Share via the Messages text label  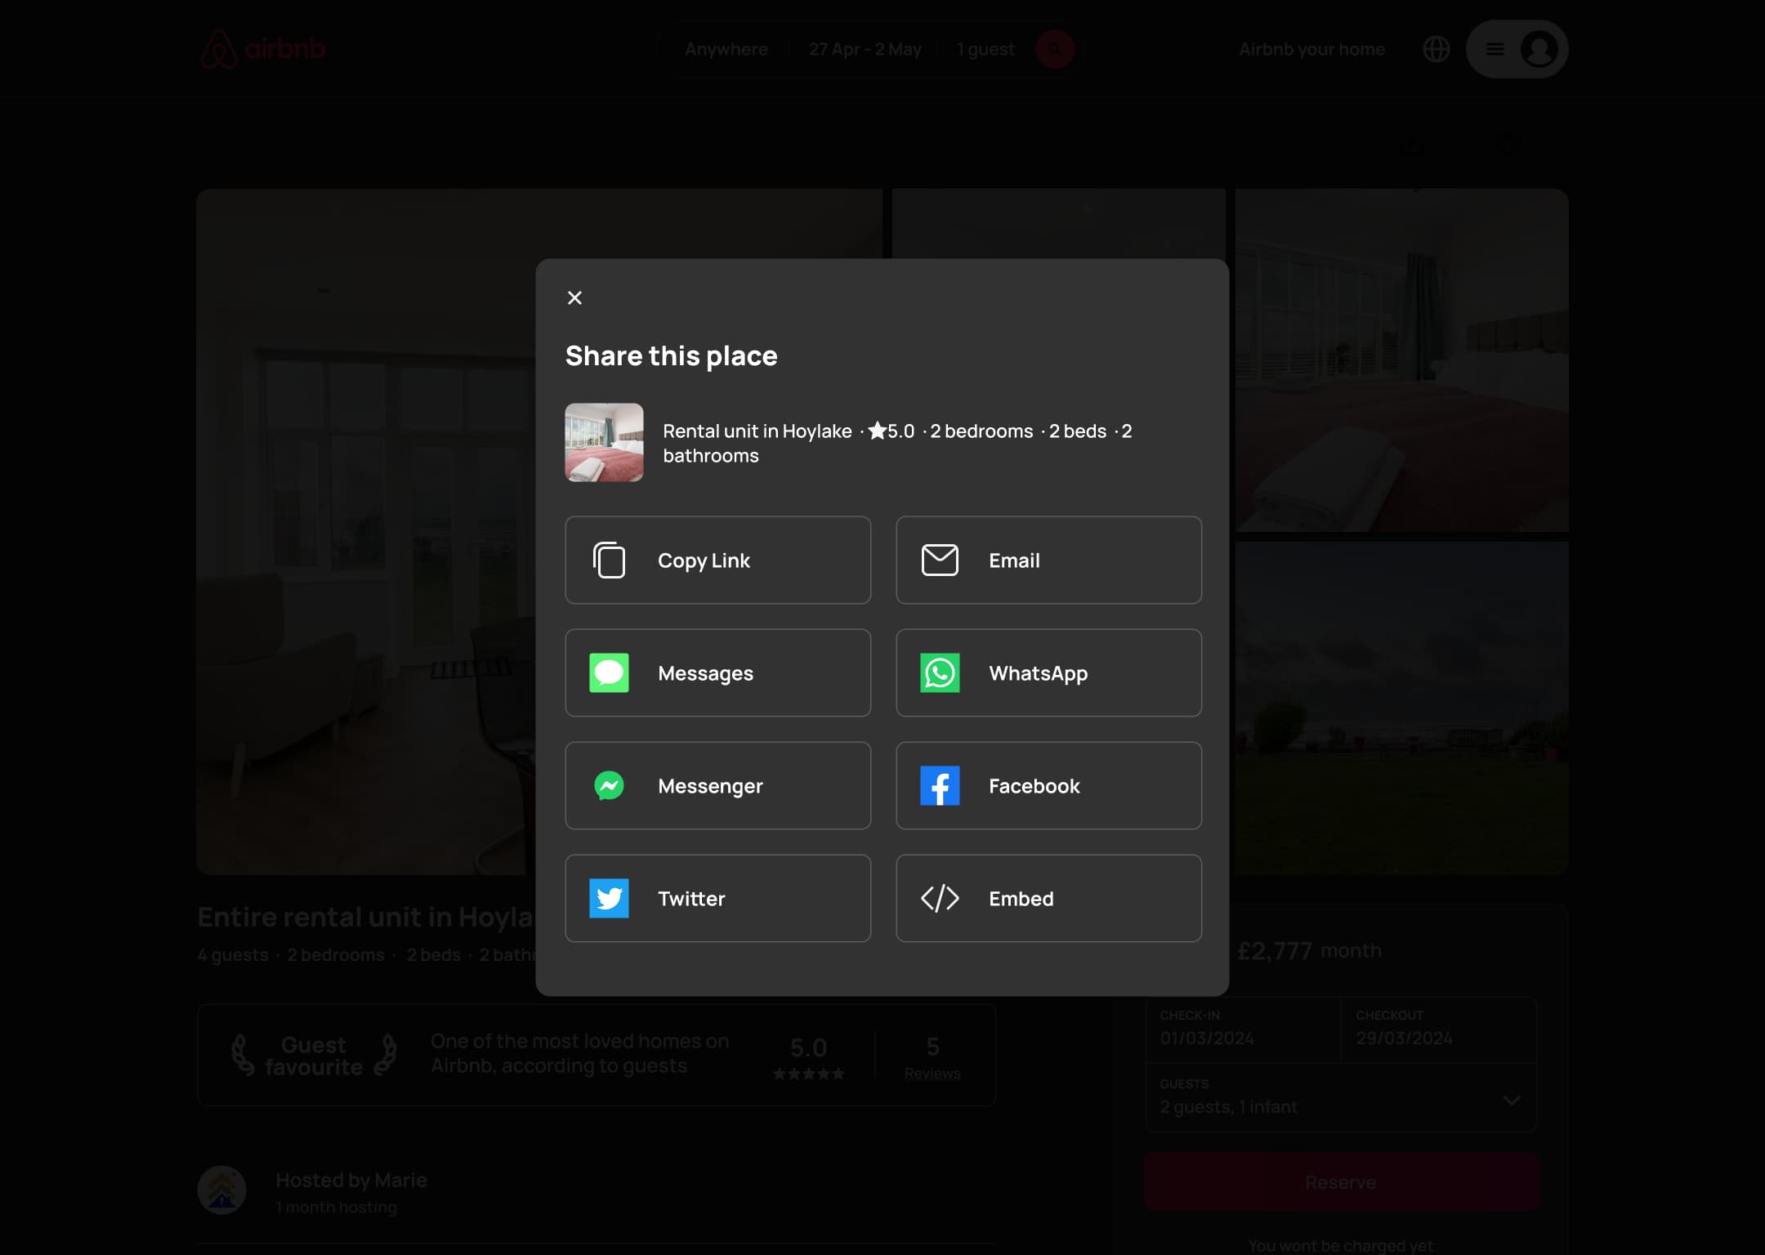(705, 672)
